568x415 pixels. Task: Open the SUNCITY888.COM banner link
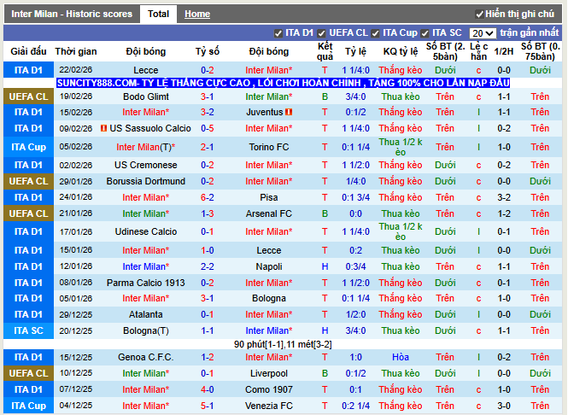[283, 83]
